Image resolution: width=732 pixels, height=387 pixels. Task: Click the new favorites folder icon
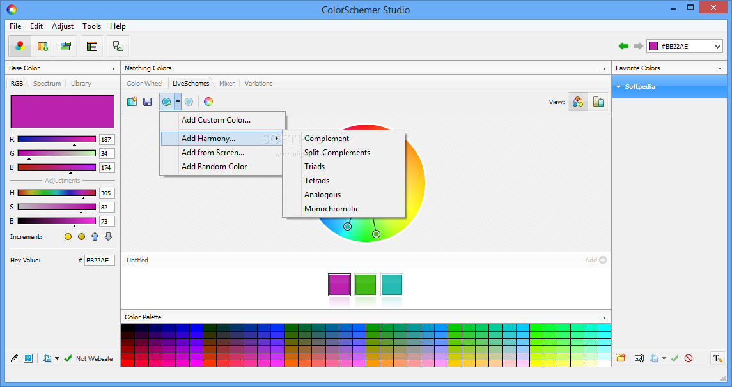click(620, 358)
